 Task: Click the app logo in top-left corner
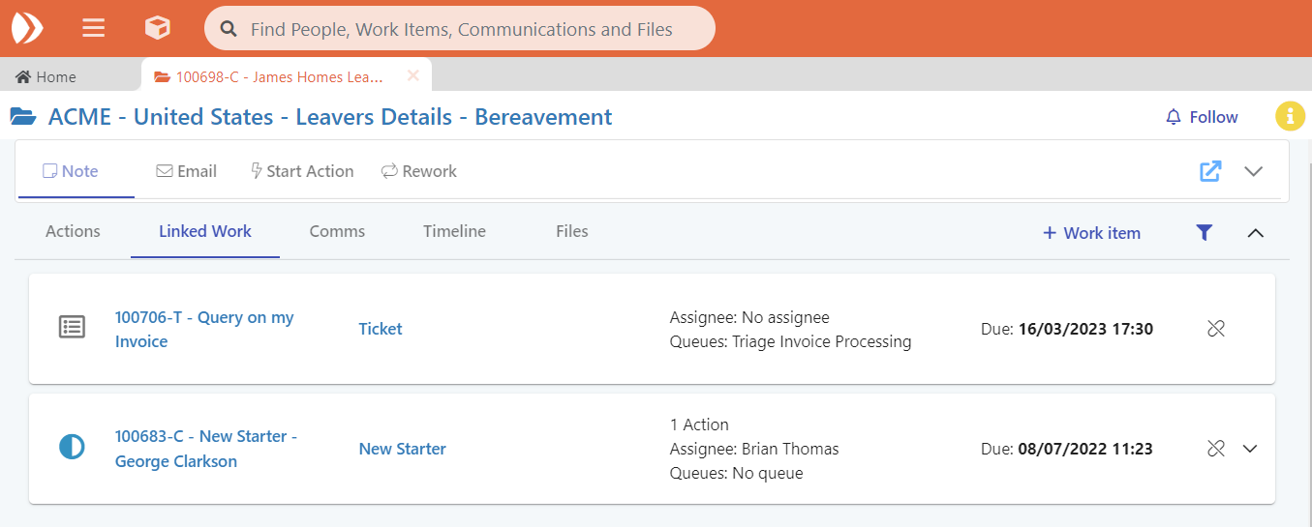(27, 28)
